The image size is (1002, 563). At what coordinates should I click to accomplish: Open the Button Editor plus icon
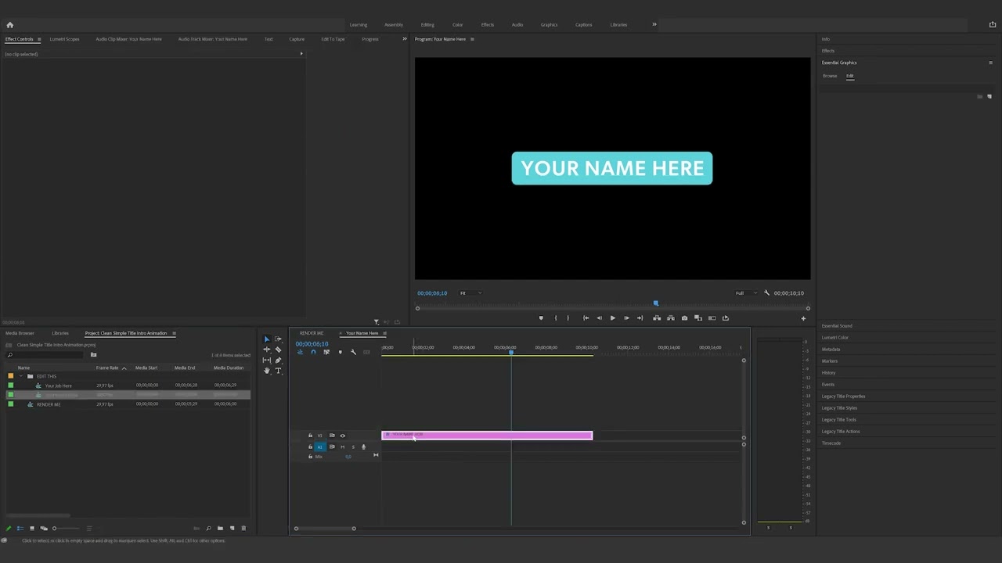[802, 318]
